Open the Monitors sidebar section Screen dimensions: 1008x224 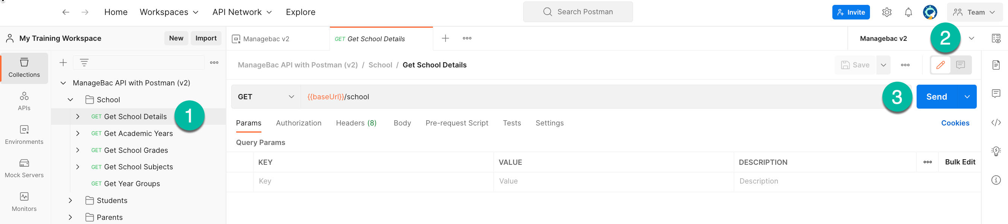click(24, 202)
